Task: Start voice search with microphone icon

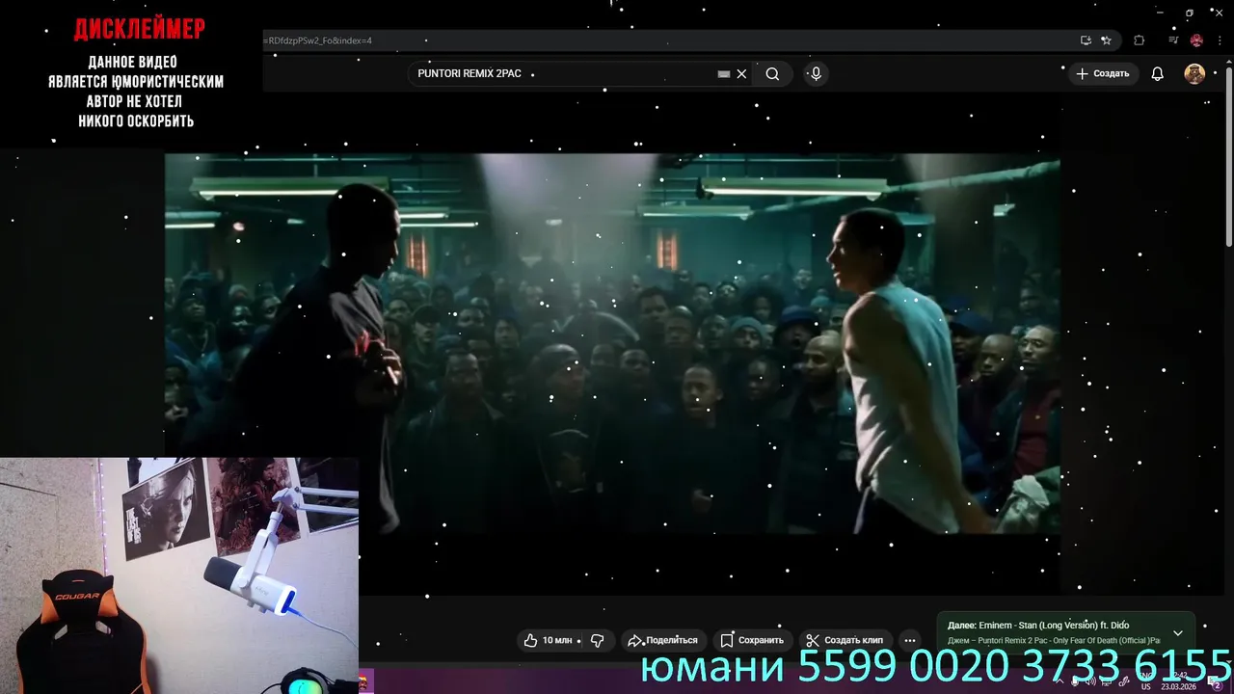Action: [816, 74]
